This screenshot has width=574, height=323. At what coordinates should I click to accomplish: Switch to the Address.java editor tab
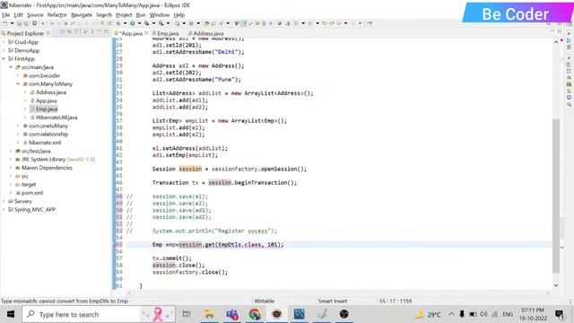click(205, 33)
